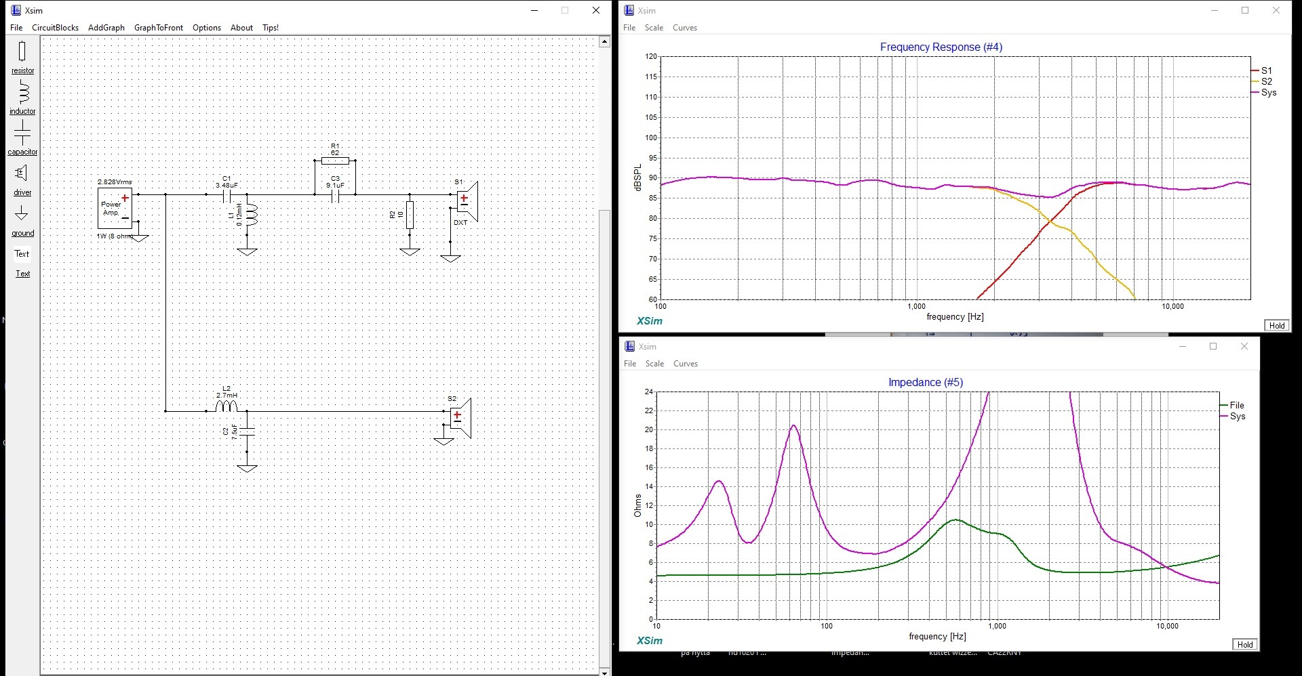This screenshot has width=1302, height=676.
Task: Click Hold button in Frequency Response window
Action: (1277, 325)
